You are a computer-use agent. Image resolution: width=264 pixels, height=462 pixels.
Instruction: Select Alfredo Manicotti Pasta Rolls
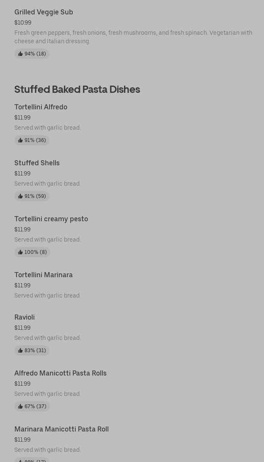(x=60, y=373)
